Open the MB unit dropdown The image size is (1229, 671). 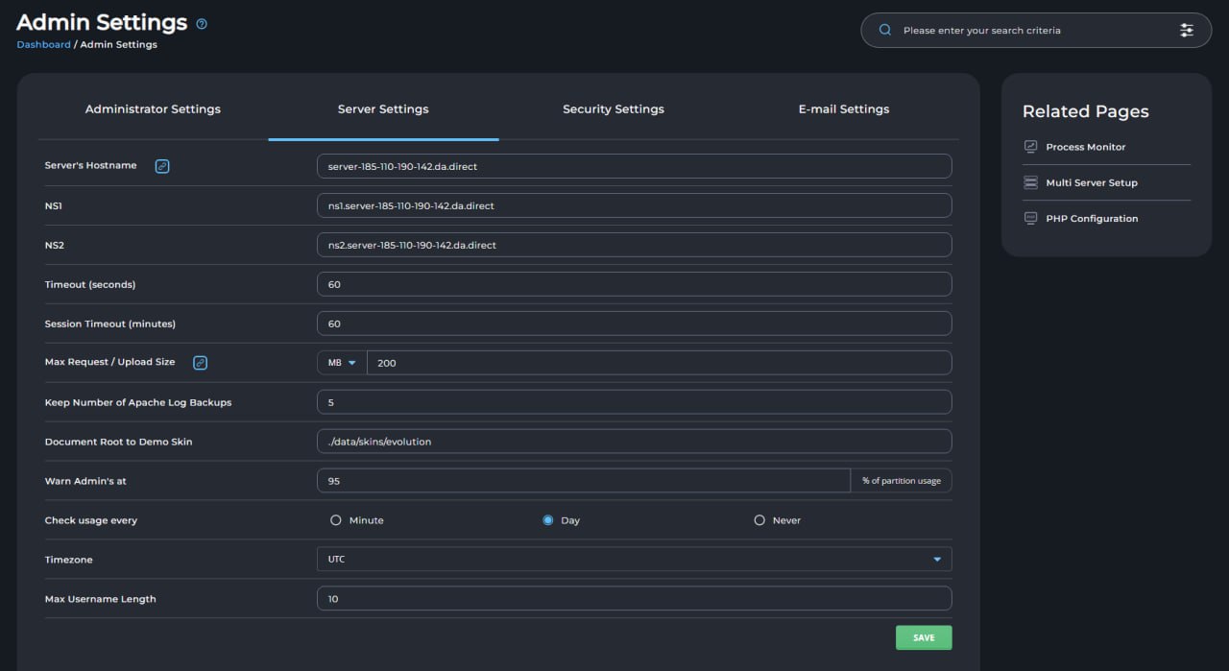click(x=342, y=363)
